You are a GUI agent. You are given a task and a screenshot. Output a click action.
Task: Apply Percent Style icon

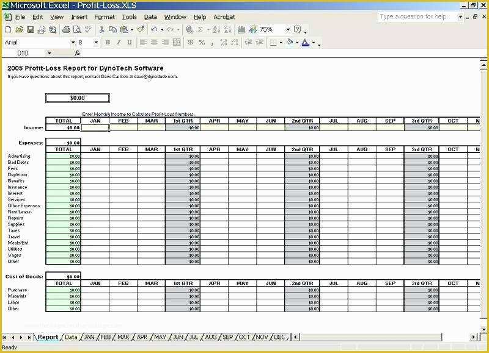202,43
